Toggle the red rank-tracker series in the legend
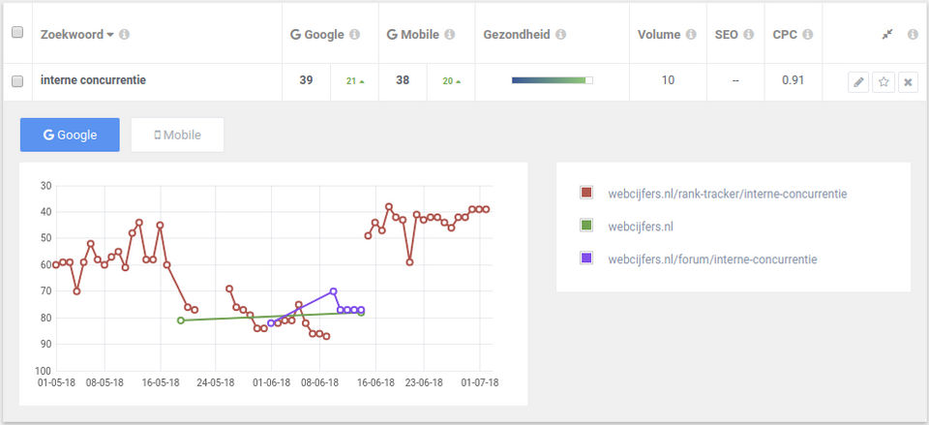 [586, 194]
